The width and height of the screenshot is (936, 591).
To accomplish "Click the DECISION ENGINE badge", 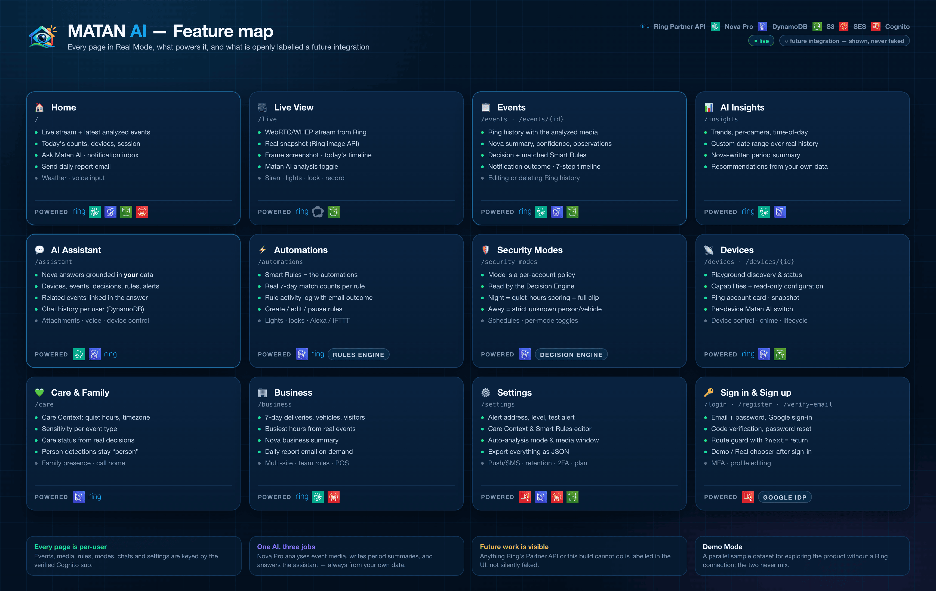I will 571,355.
